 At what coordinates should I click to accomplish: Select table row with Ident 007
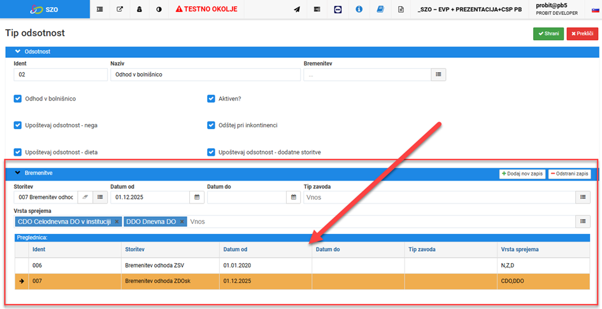pos(302,281)
